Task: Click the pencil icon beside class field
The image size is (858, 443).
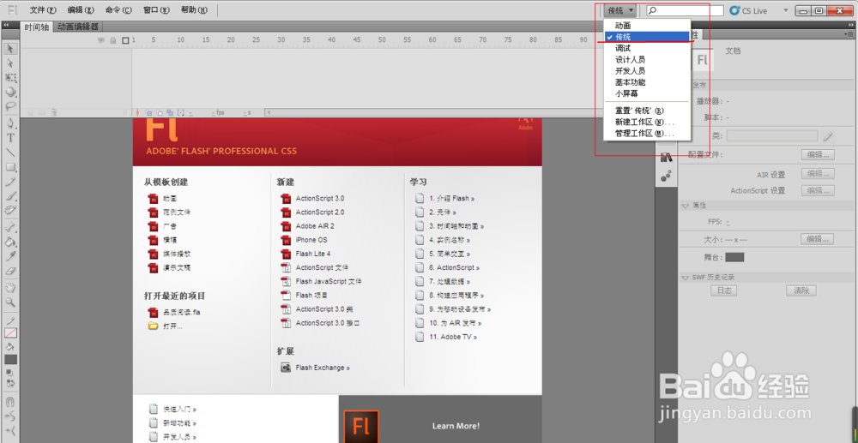Action: 829,136
